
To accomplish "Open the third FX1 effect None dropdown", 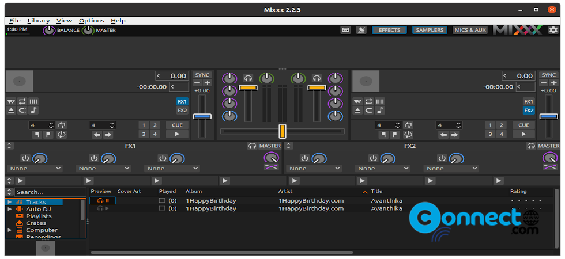I will pyautogui.click(x=172, y=168).
